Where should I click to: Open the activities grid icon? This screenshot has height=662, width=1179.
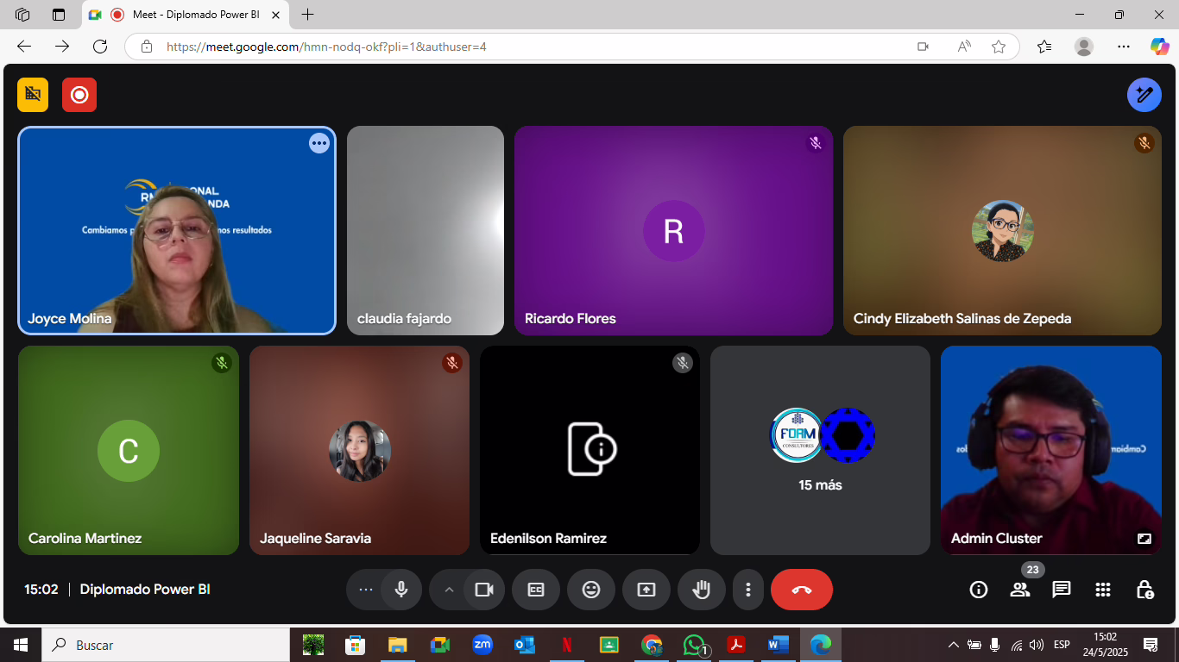(1103, 590)
